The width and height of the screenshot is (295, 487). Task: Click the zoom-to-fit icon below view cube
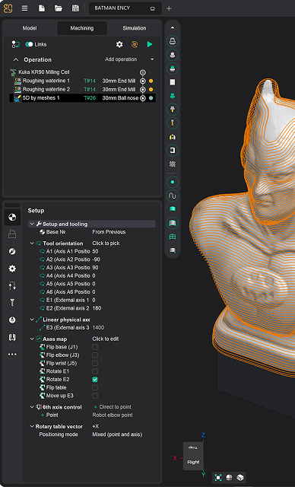coord(218,477)
